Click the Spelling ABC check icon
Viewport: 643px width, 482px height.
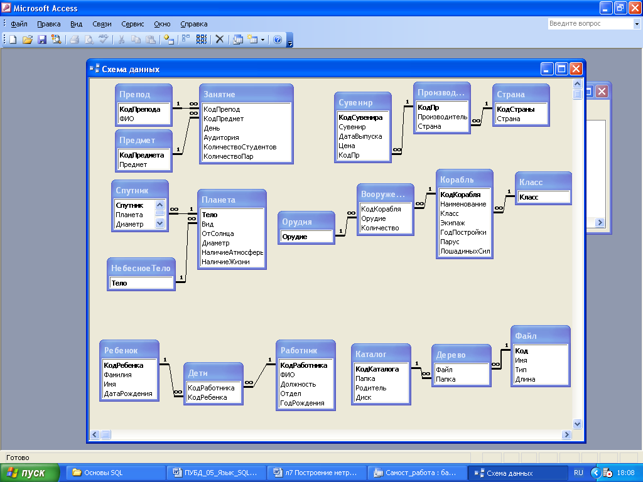point(103,40)
